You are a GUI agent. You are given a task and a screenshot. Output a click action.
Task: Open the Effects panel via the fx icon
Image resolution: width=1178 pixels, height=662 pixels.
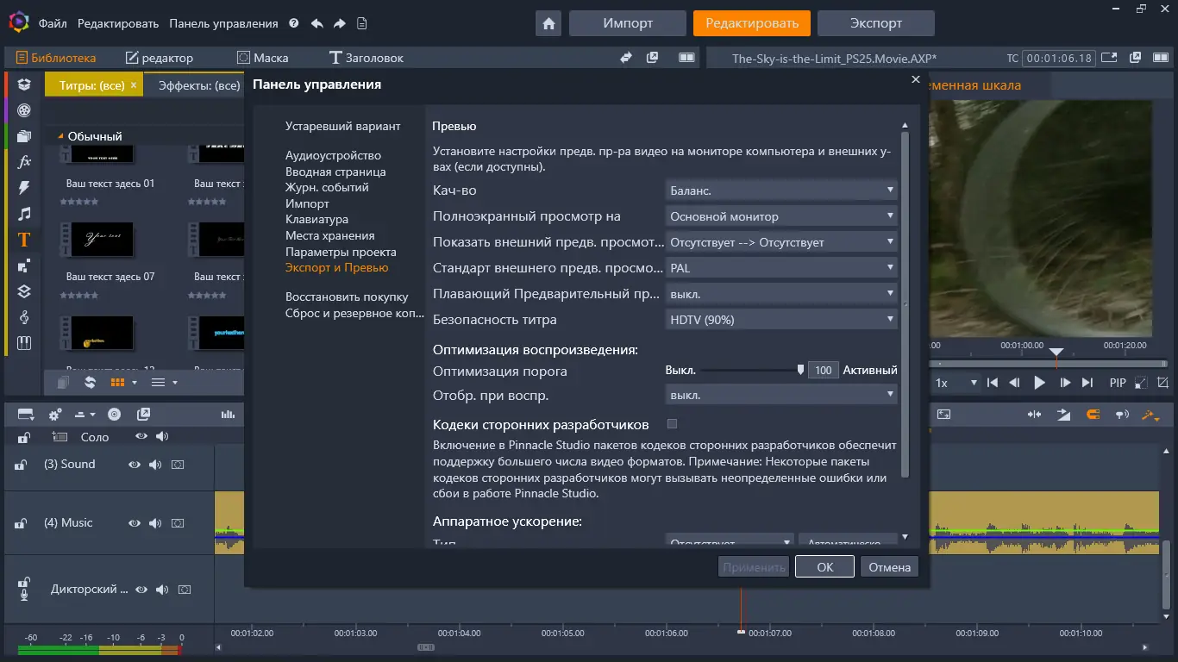(23, 160)
